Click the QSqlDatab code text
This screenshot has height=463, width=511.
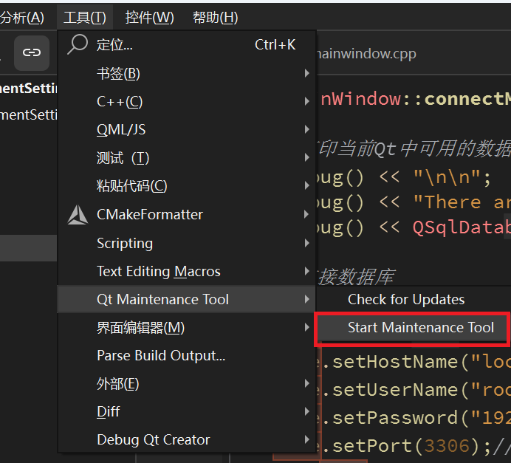(462, 227)
